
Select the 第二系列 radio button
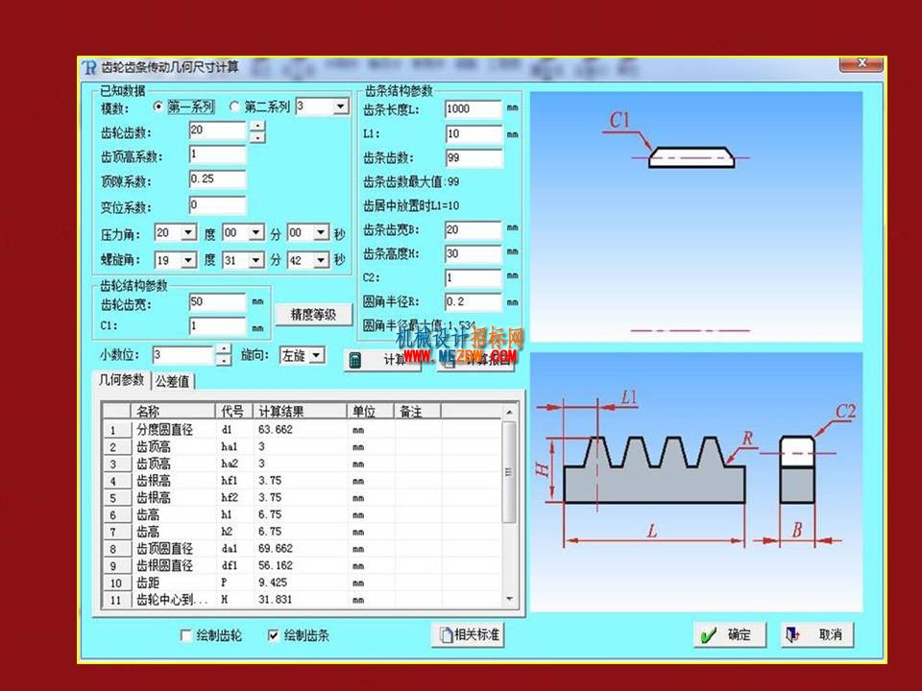click(234, 107)
